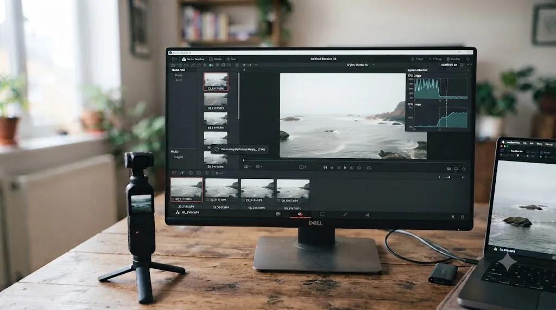Open the first dropdown below the viewer's left corner
Viewport: 556px width, 310px height.
248,166
